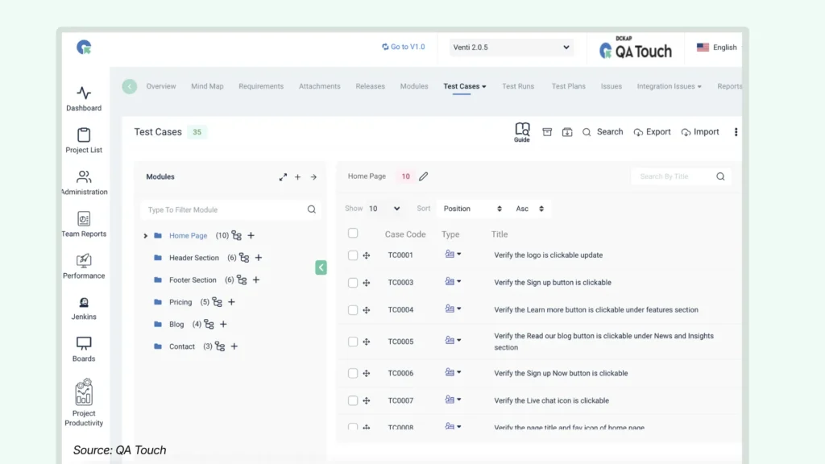Check the box for TC0003
This screenshot has width=825, height=464.
pos(353,283)
